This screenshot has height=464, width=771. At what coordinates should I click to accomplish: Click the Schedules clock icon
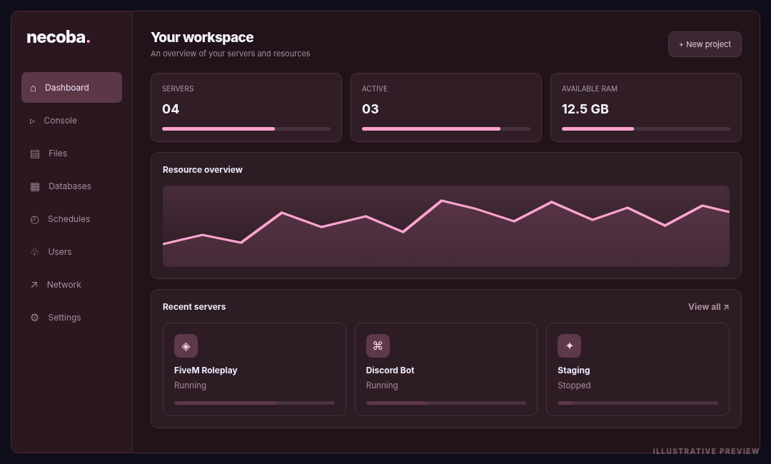coord(34,220)
